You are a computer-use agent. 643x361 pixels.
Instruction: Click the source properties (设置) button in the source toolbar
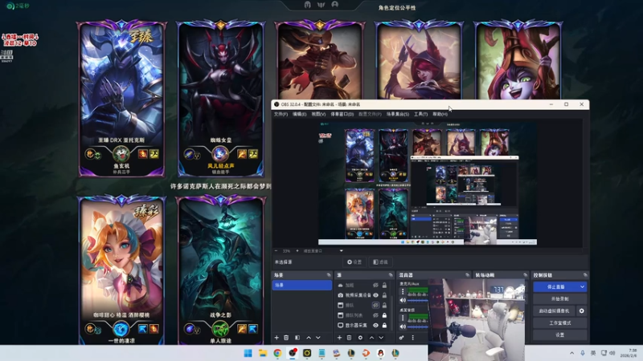click(354, 262)
